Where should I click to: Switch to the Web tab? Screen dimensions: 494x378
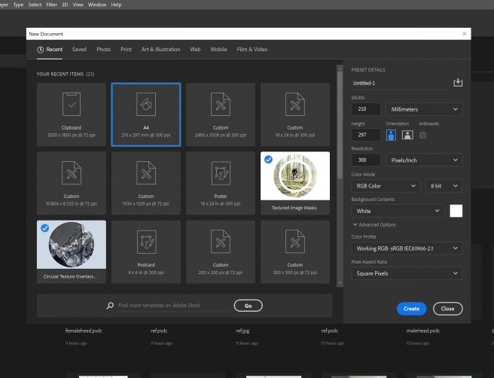(195, 50)
